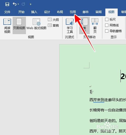The image size is (126, 135).
Task: Select 页面视图 print layout
Action: tap(19, 25)
